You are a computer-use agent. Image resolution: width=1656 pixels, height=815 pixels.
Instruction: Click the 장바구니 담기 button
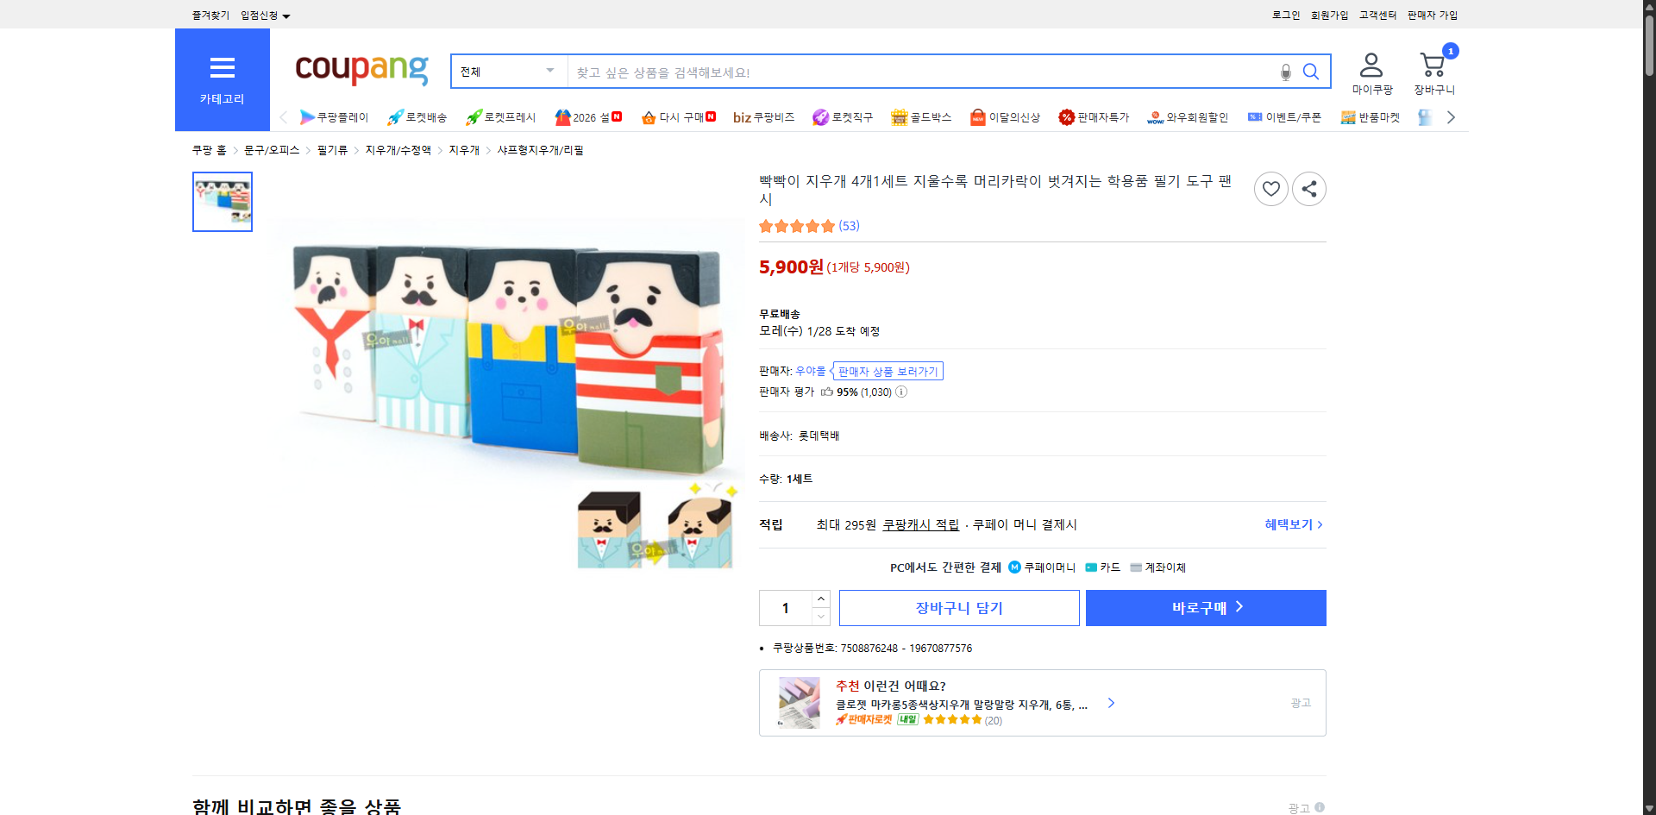959,607
